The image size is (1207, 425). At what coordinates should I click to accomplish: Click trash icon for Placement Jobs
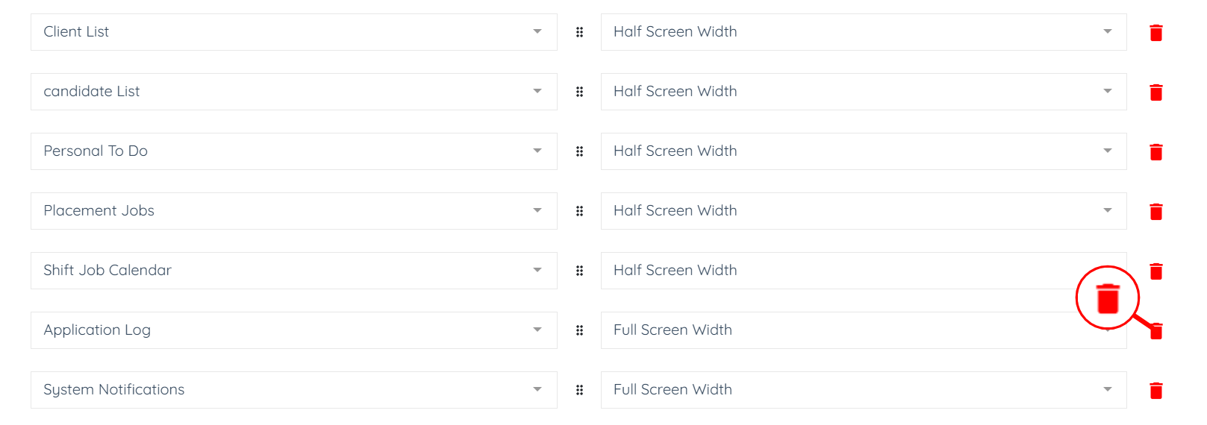(x=1155, y=212)
